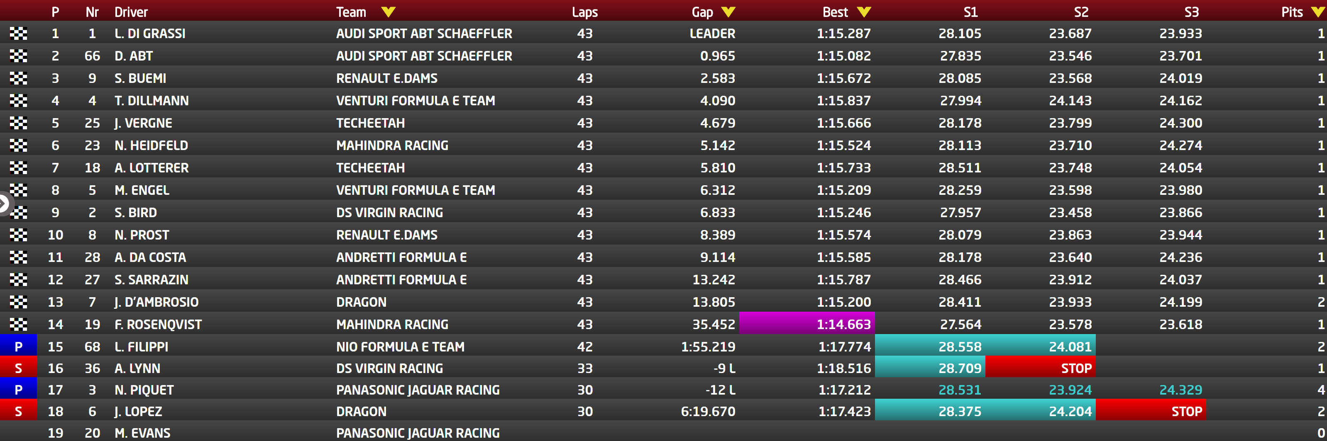Click chequered flag icon for J. D'Ambrosio
Image resolution: width=1327 pixels, height=441 pixels.
19,302
